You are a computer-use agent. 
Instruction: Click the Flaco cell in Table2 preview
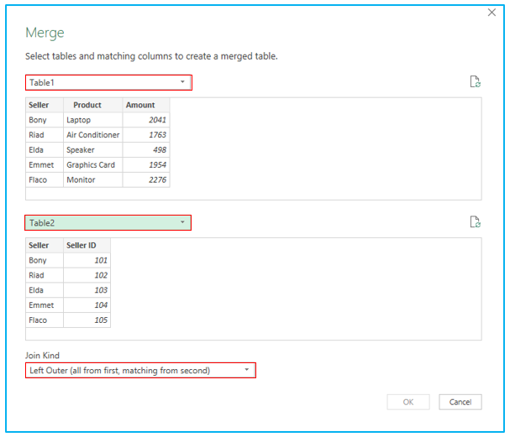(45, 320)
